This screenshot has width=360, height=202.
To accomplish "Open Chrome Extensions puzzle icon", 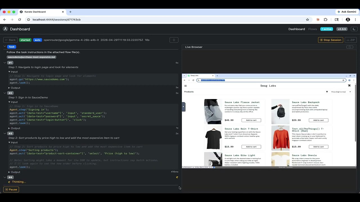I will (x=325, y=20).
